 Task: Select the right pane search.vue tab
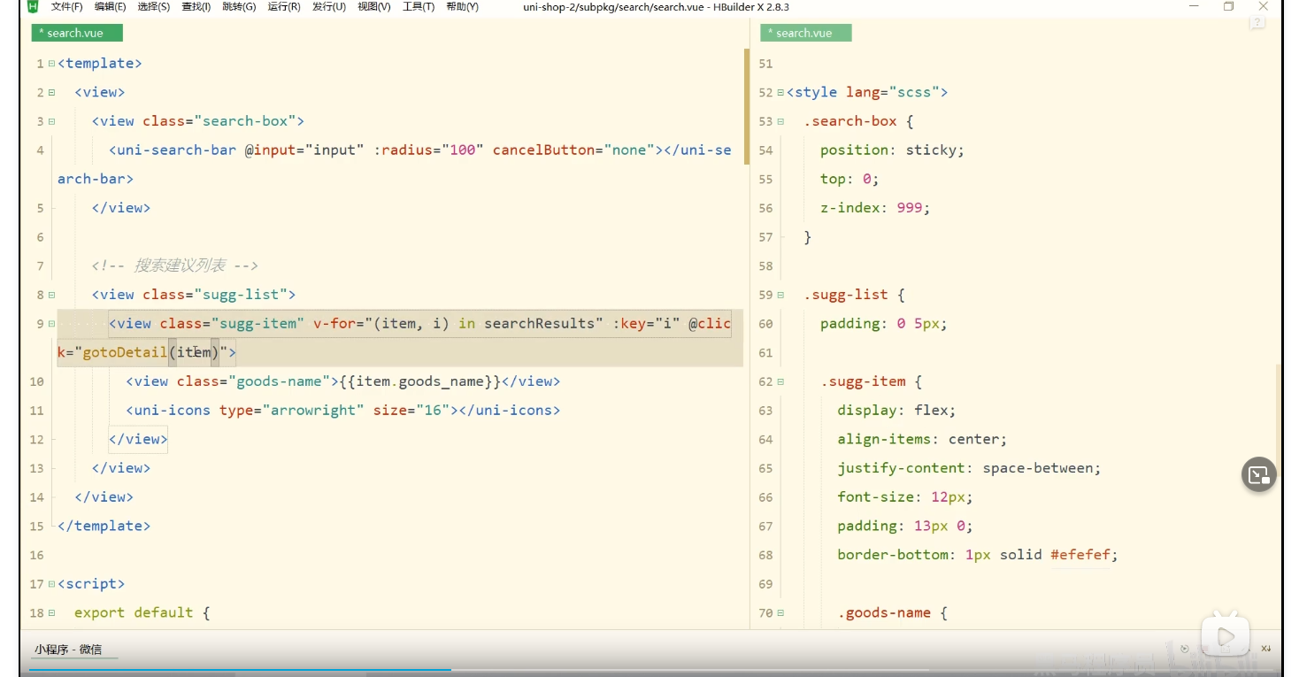tap(805, 33)
